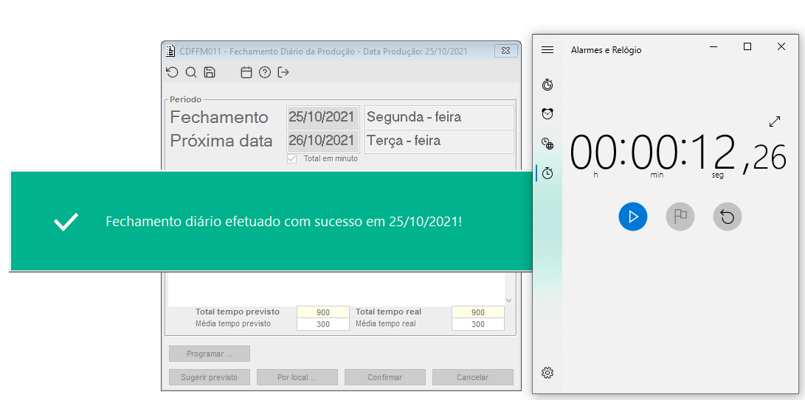Open the help question mark icon
Viewport: 805px width, 400px height.
click(x=265, y=72)
